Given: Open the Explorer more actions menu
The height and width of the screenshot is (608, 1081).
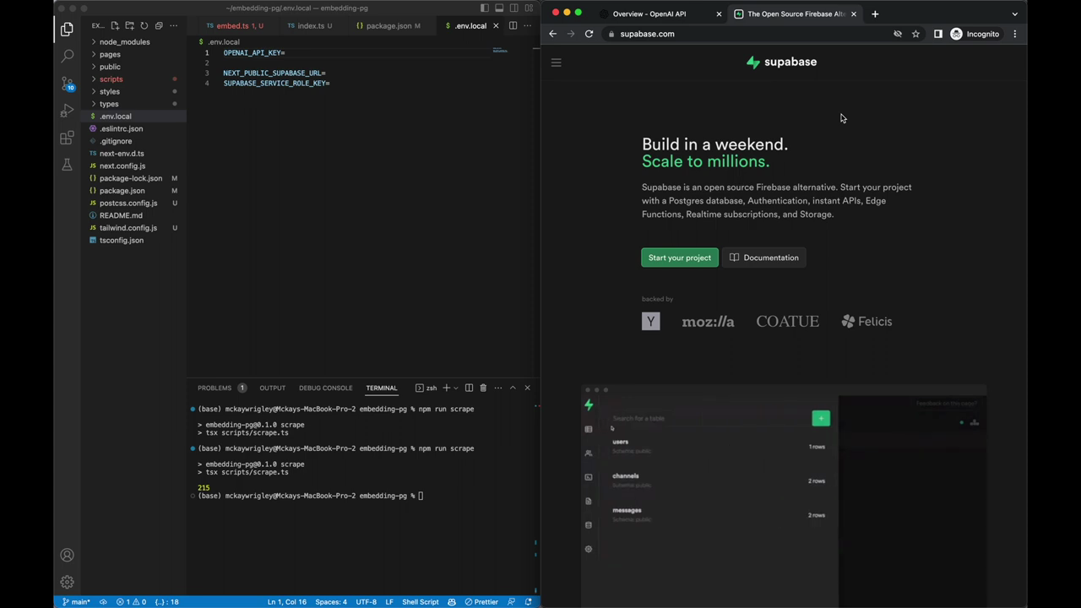Looking at the screenshot, I should (x=174, y=26).
